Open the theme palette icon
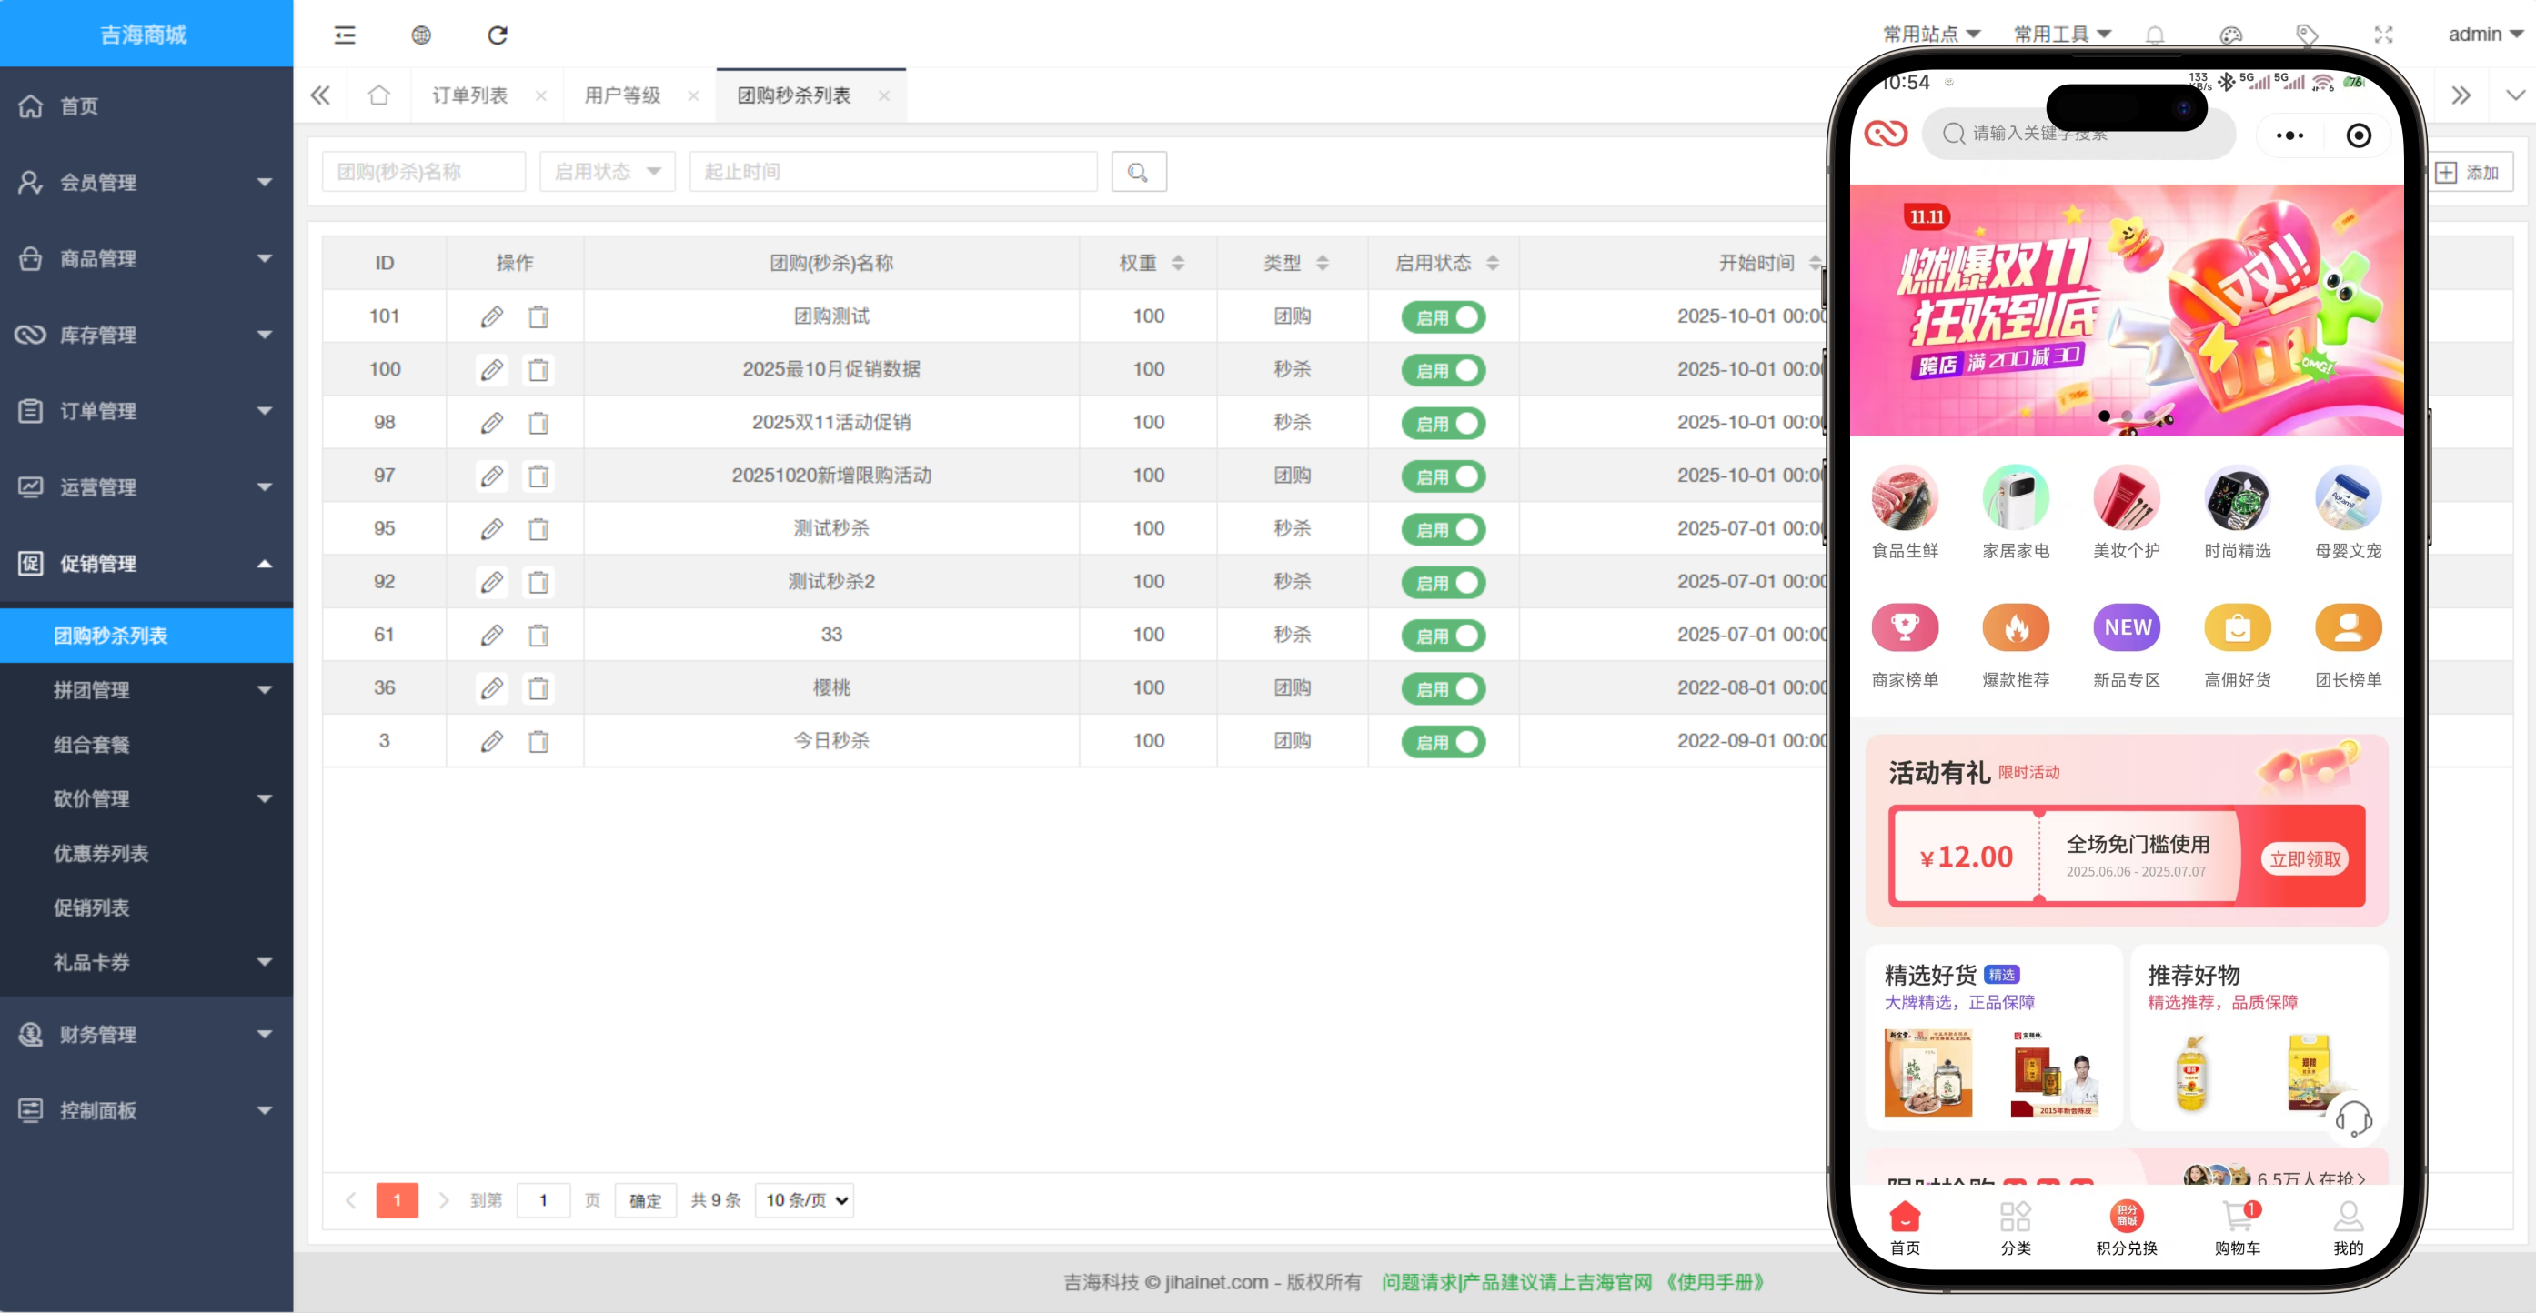The width and height of the screenshot is (2536, 1313). click(x=2229, y=35)
